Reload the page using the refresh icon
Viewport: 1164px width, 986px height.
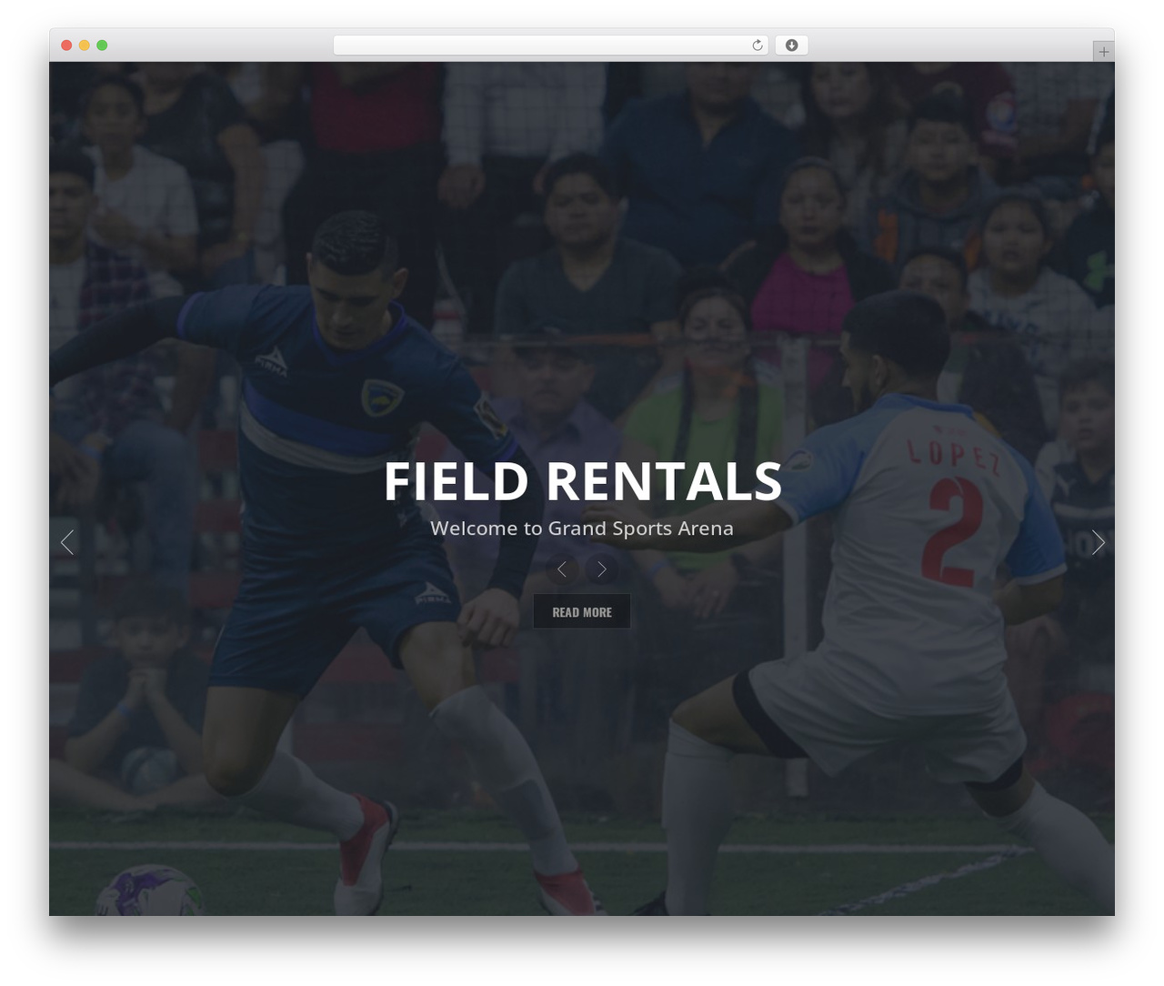coord(758,45)
